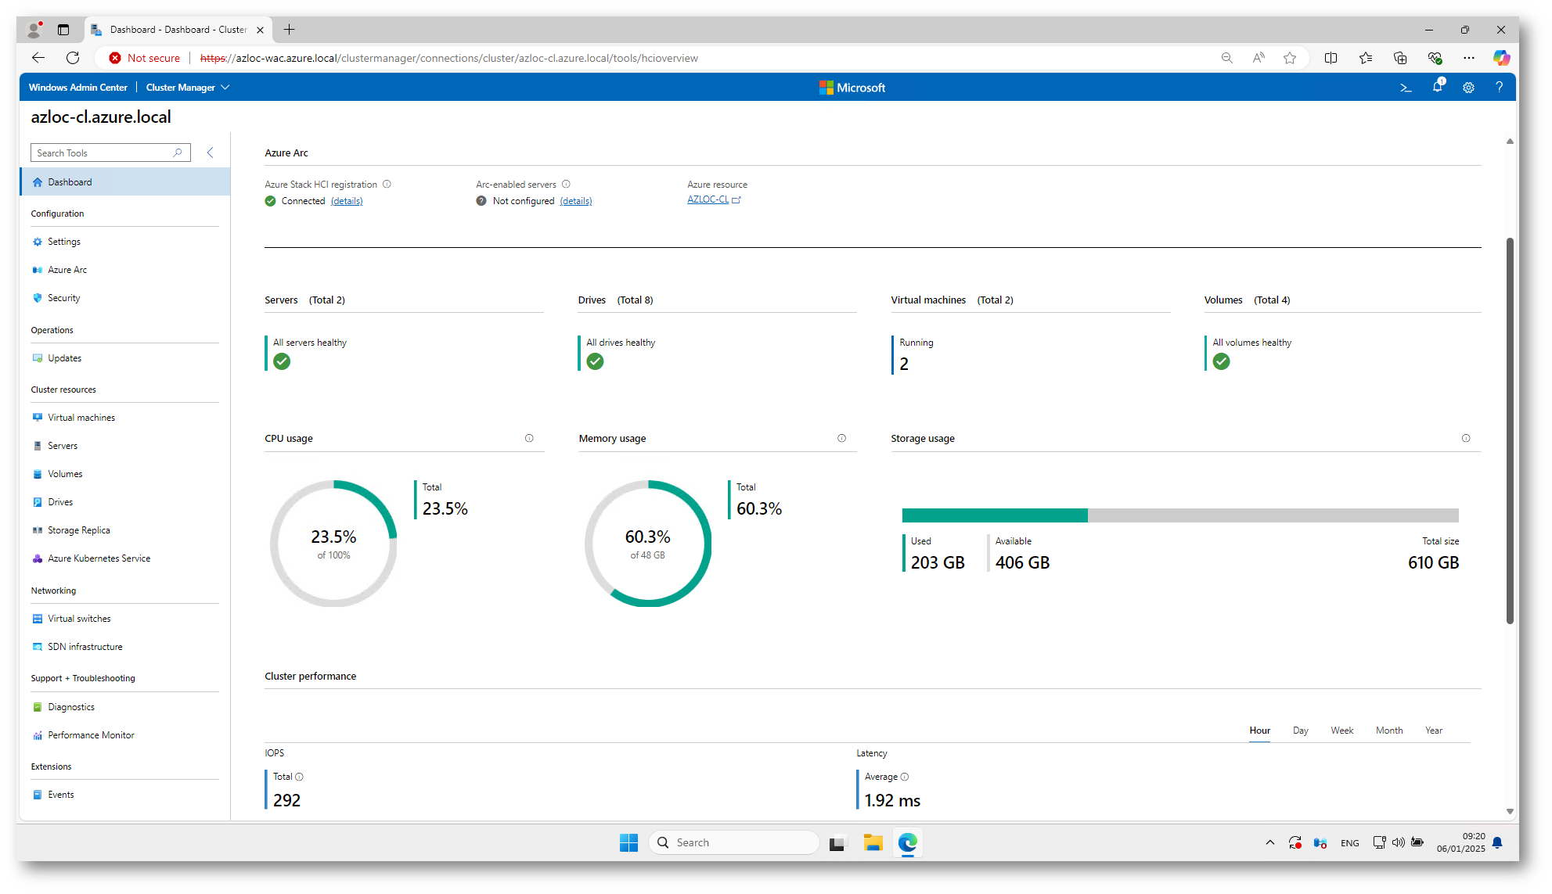
Task: Open Cluster Manager dropdown
Action: [187, 88]
